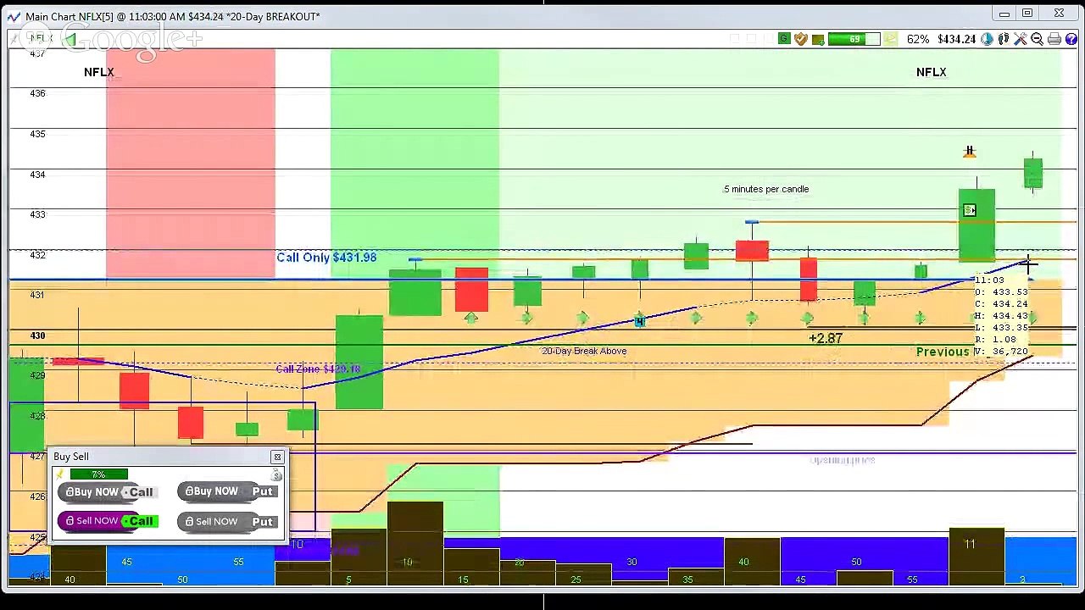Click the marker box on tall green 11:00 candle
Viewport: 1085px width, 610px height.
click(969, 210)
